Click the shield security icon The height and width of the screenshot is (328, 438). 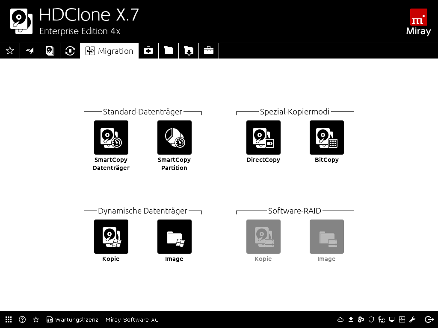pyautogui.click(x=371, y=319)
